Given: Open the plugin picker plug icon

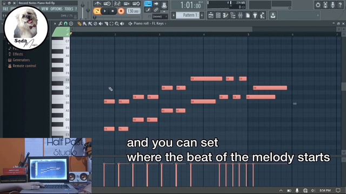Looking at the screenshot, I should click(255, 16).
